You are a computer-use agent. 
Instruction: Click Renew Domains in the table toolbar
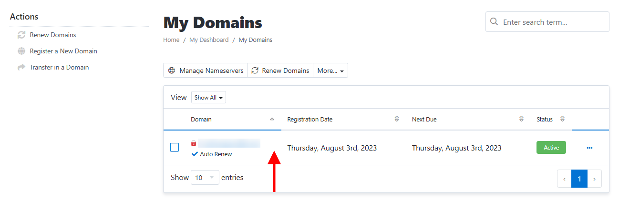coord(280,70)
